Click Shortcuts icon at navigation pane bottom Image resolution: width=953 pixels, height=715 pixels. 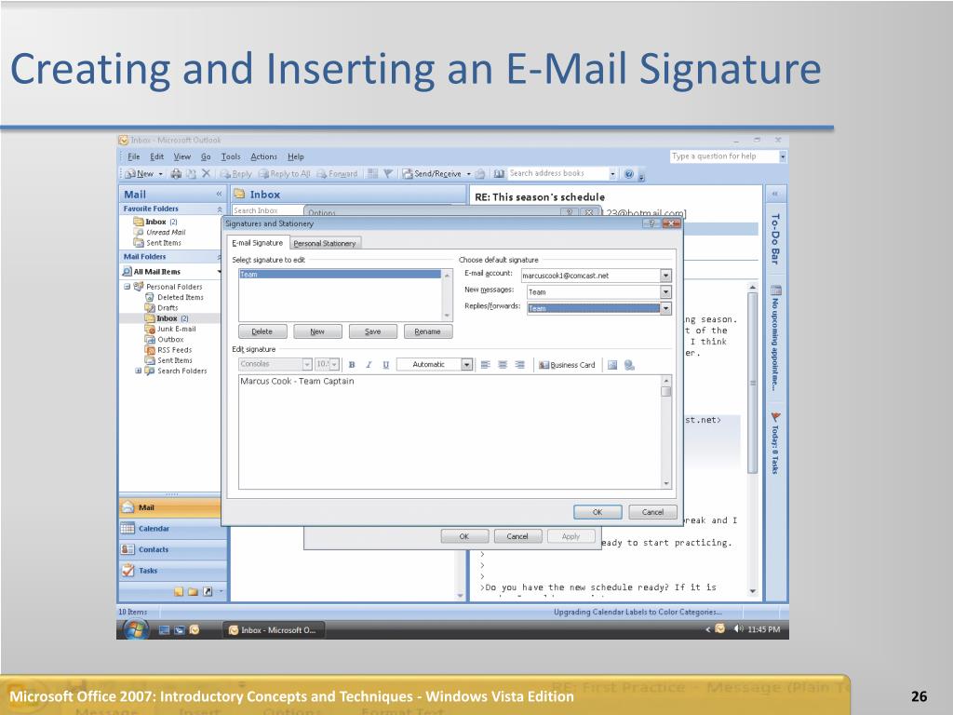[208, 591]
